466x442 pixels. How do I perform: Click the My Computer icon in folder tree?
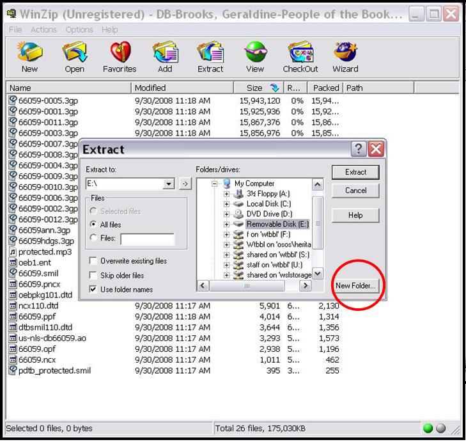(227, 184)
